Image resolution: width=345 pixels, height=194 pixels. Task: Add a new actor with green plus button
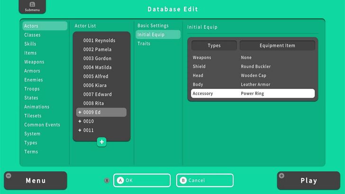(101, 142)
